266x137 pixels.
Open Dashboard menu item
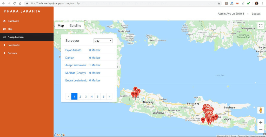[13, 21]
